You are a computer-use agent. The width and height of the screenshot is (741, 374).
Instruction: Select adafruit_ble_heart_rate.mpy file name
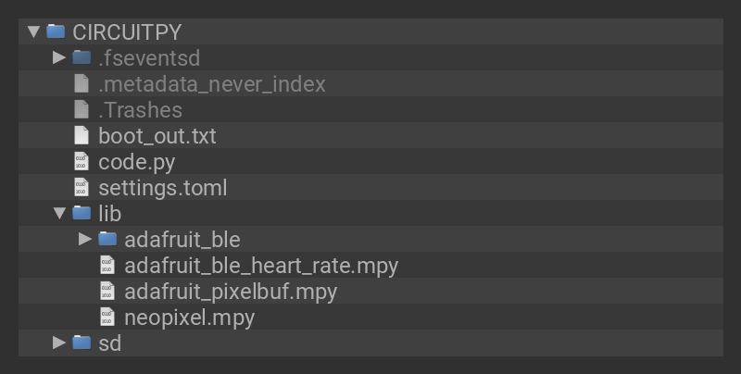[261, 266]
